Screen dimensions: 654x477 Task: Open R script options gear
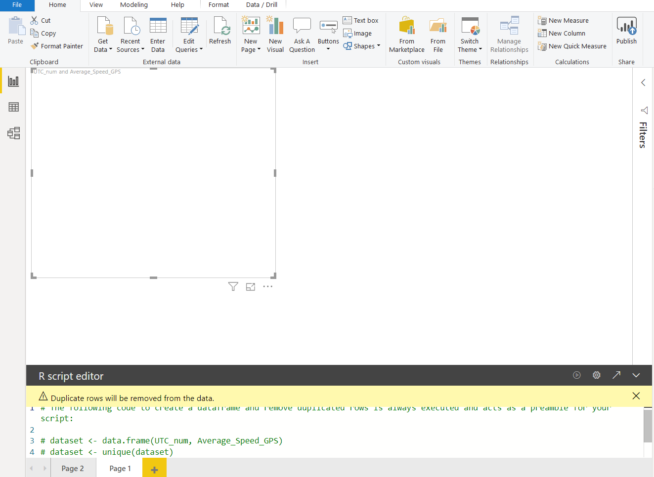[597, 375]
